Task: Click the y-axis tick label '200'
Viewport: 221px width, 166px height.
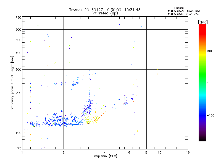Action: (18, 93)
